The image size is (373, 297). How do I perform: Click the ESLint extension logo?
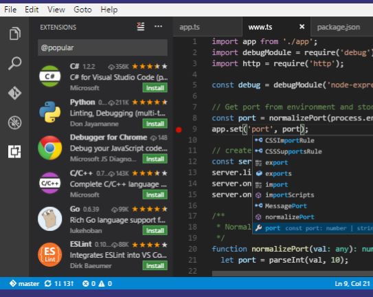pyautogui.click(x=49, y=254)
